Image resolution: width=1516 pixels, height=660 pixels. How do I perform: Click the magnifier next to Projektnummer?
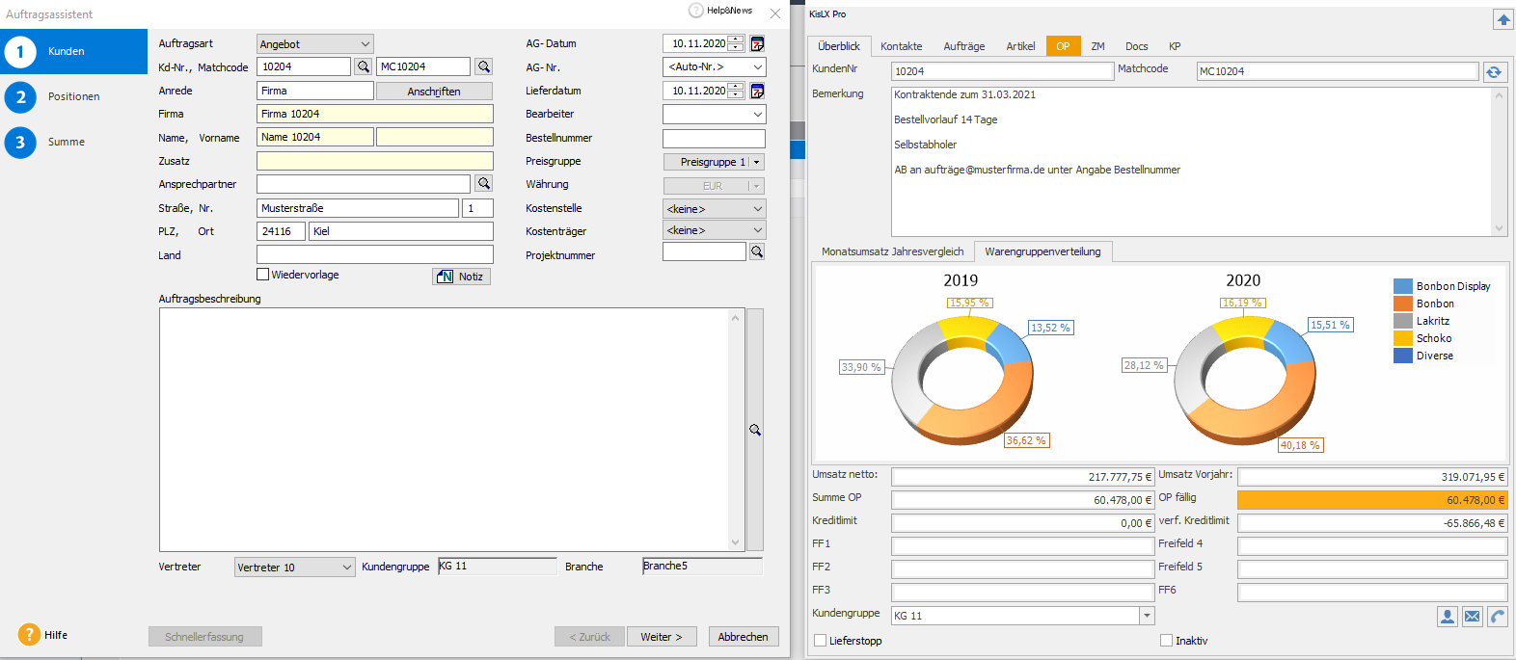coord(757,252)
